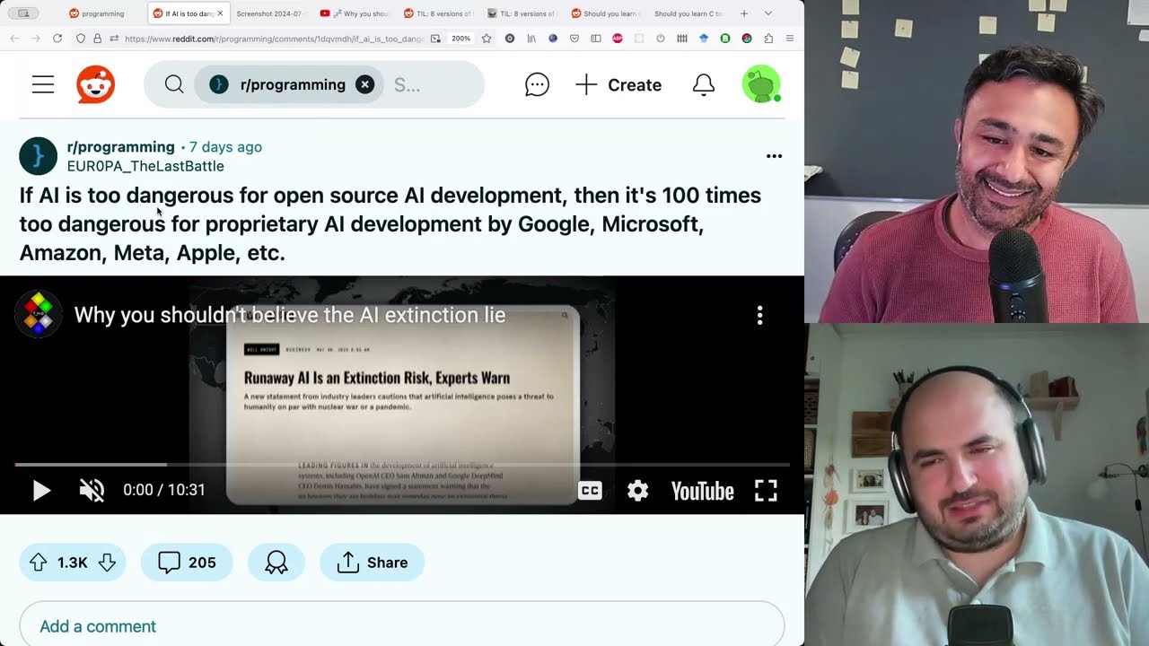Open the r/programming community avatar icon

[38, 156]
